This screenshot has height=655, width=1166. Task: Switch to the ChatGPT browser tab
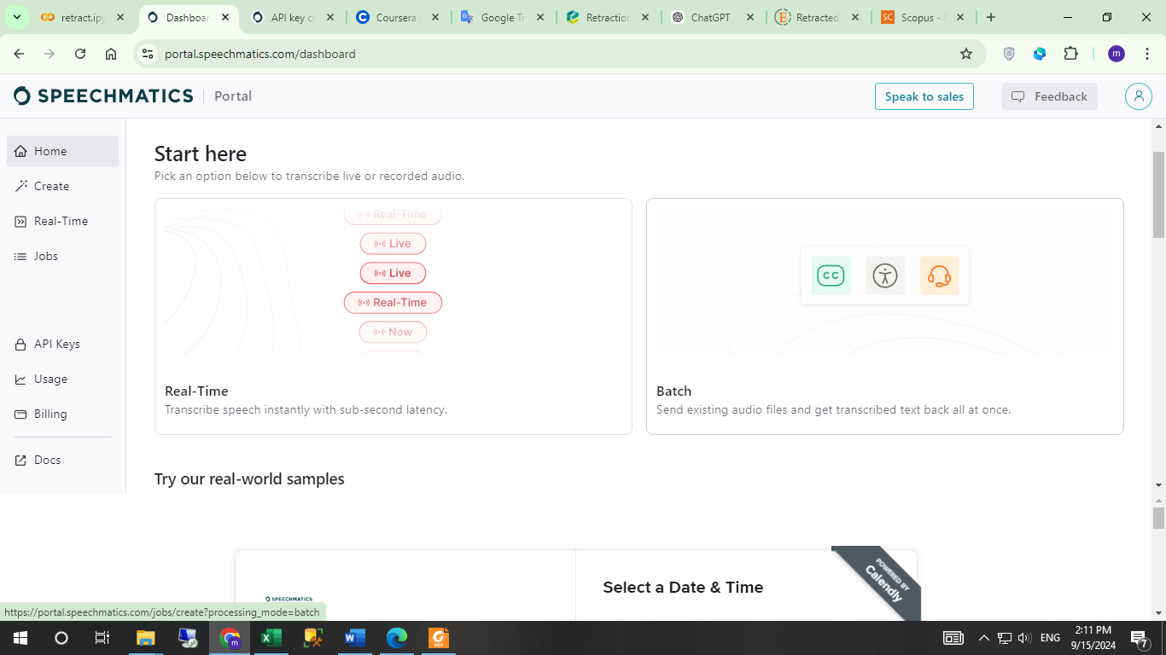(712, 17)
